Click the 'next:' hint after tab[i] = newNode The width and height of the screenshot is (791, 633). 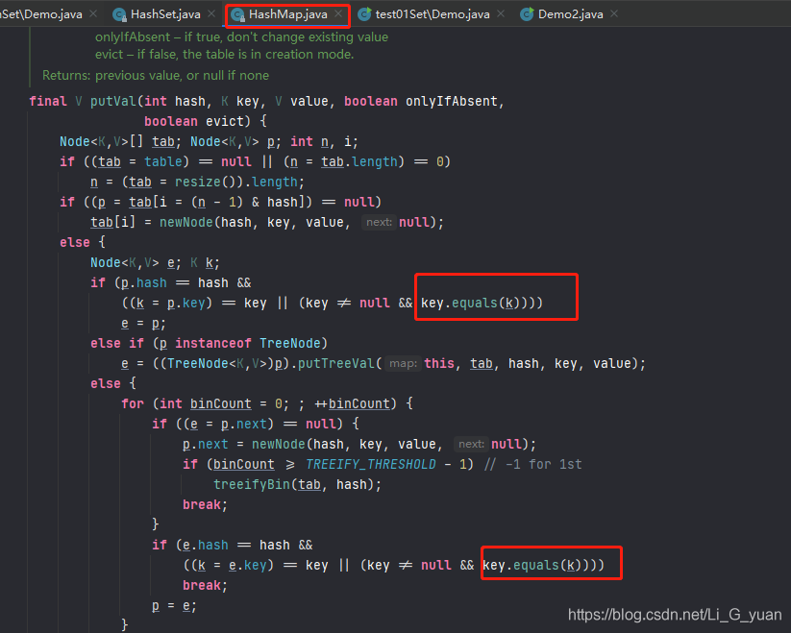pyautogui.click(x=379, y=222)
